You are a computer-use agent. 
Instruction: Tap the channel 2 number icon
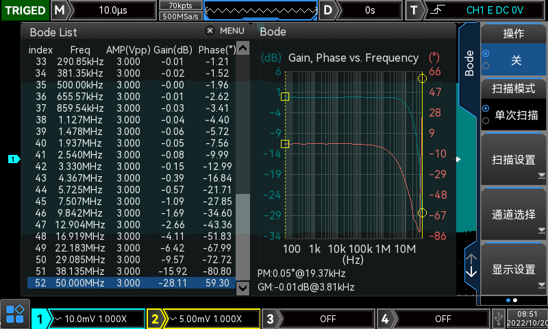click(x=155, y=319)
